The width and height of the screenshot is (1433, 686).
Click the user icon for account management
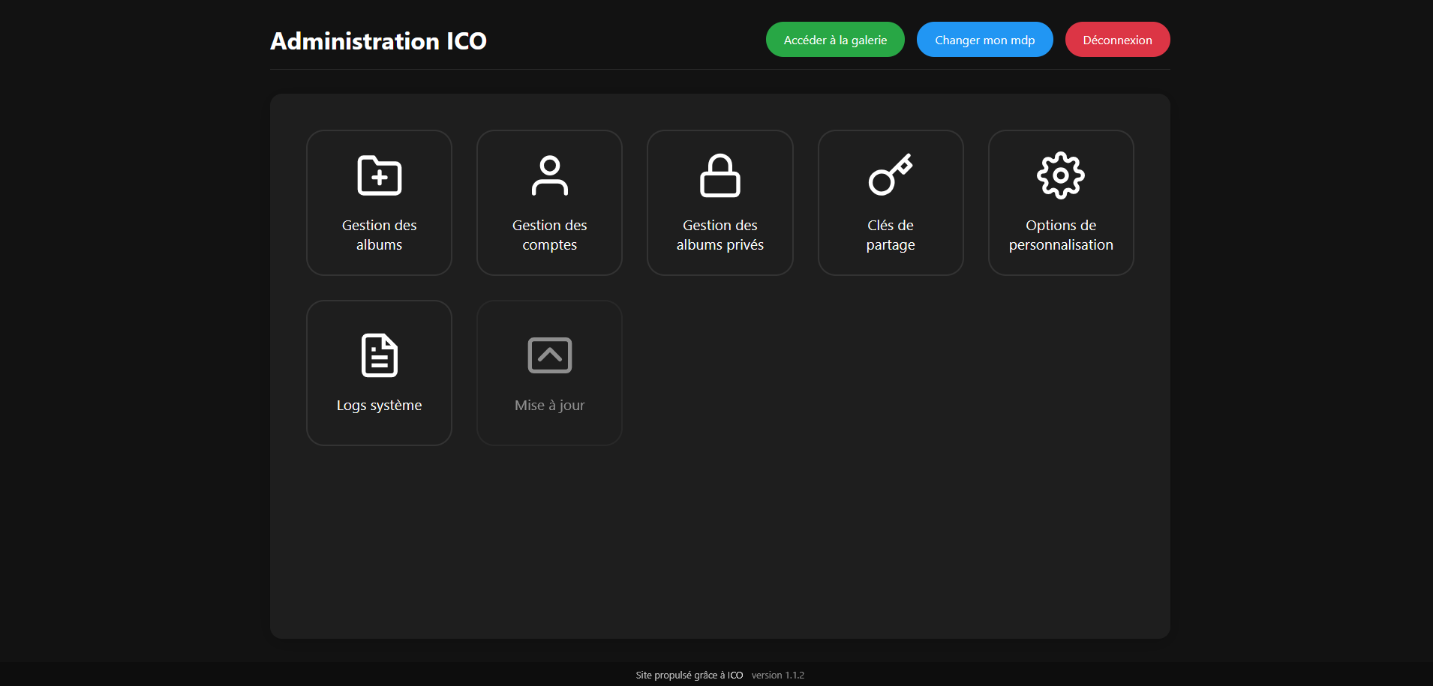coord(549,176)
